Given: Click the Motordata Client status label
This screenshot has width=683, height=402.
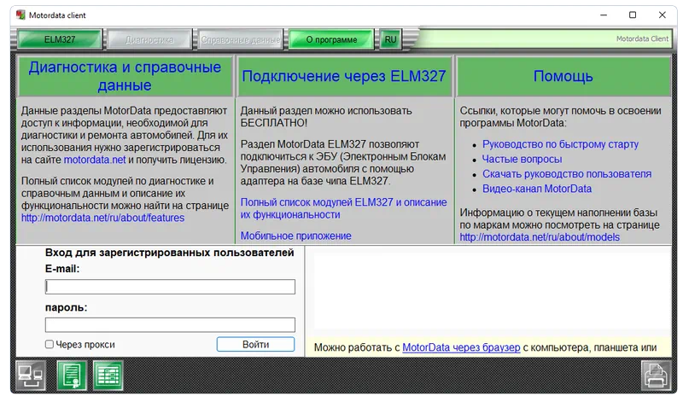Looking at the screenshot, I should pyautogui.click(x=642, y=38).
